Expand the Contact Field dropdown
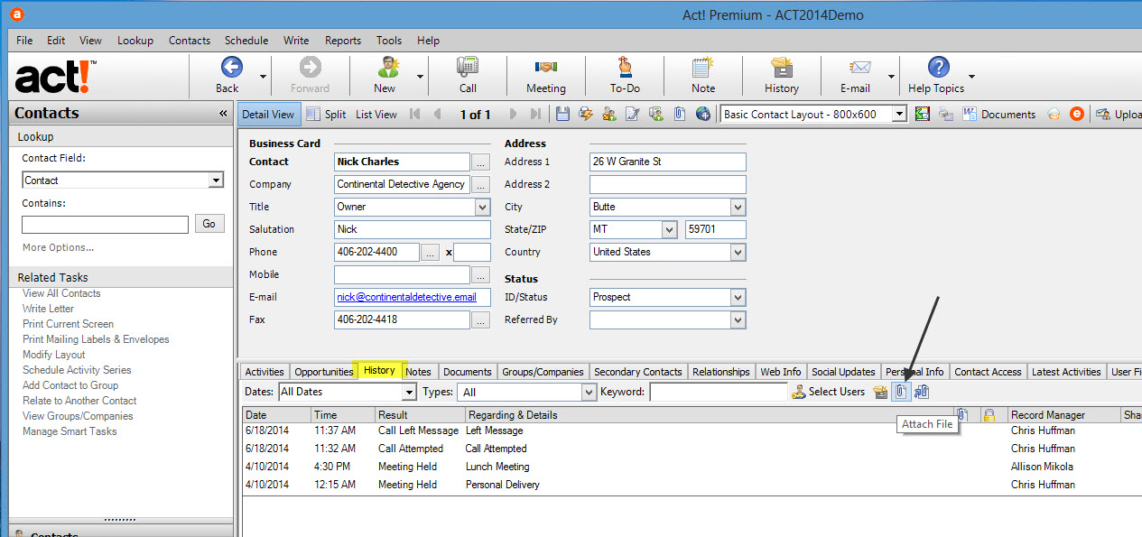Screen dimensions: 1142x537 click(x=215, y=181)
